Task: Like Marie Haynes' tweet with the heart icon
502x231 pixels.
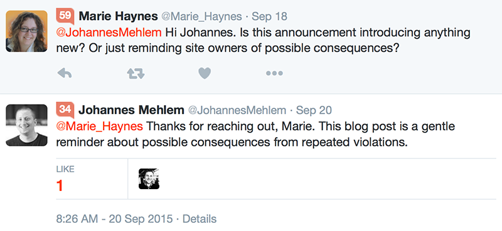Action: pos(205,73)
